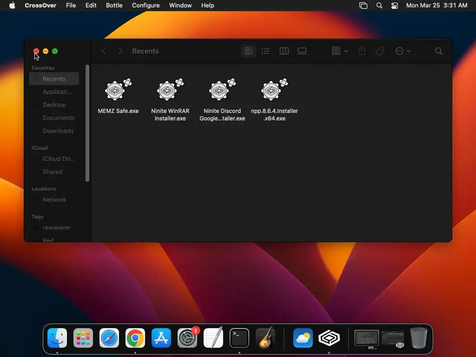Viewport: 476px width, 357px height.
Task: Open the group-by options dropdown
Action: [339, 51]
